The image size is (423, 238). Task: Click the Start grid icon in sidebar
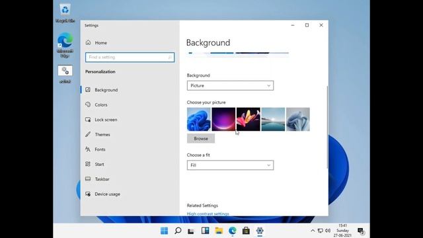(x=88, y=164)
